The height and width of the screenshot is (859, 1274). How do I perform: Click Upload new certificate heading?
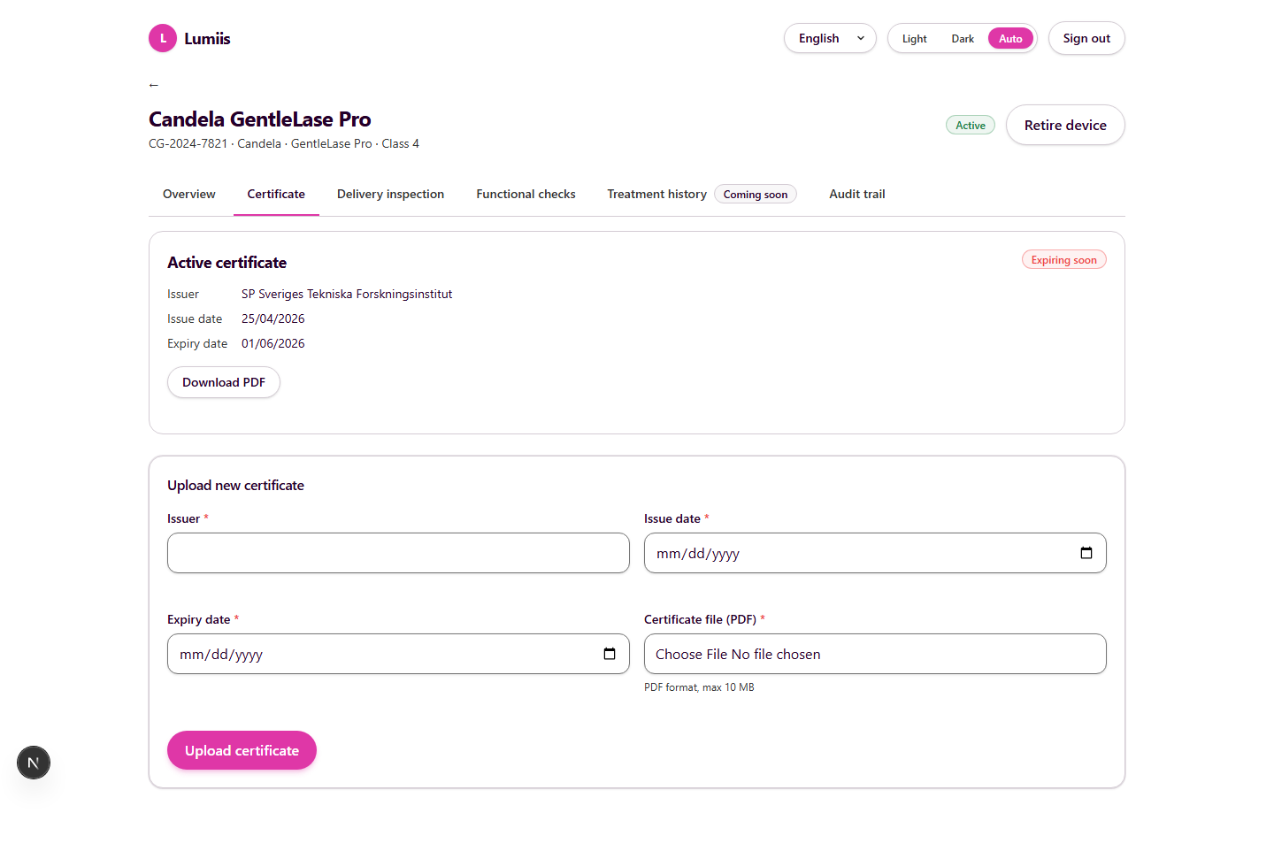click(x=235, y=485)
